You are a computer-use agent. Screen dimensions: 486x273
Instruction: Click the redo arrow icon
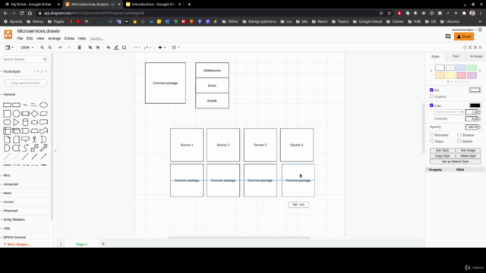[x=69, y=48]
